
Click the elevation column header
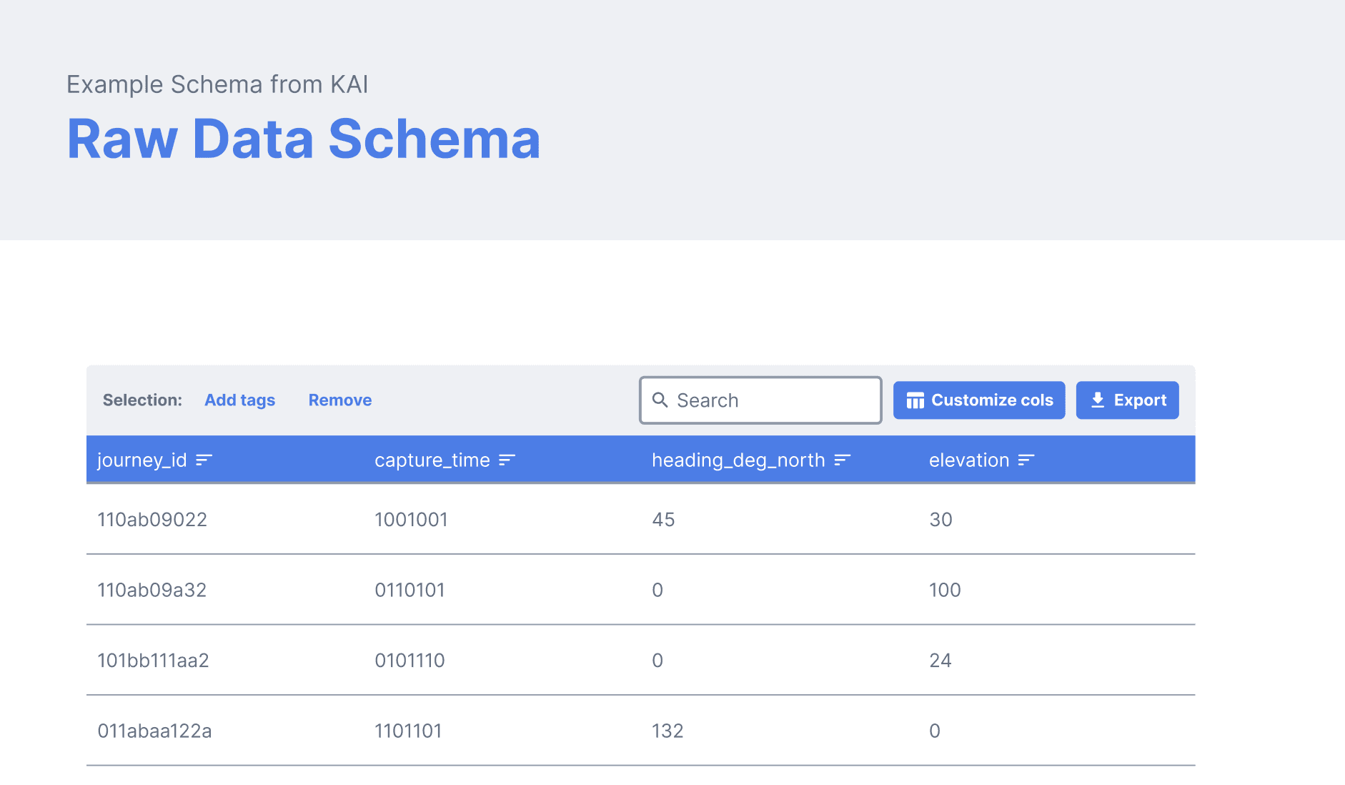click(969, 460)
